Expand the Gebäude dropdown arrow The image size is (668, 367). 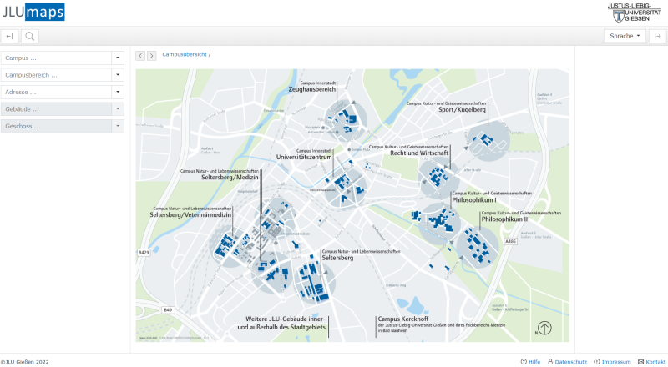tap(118, 109)
